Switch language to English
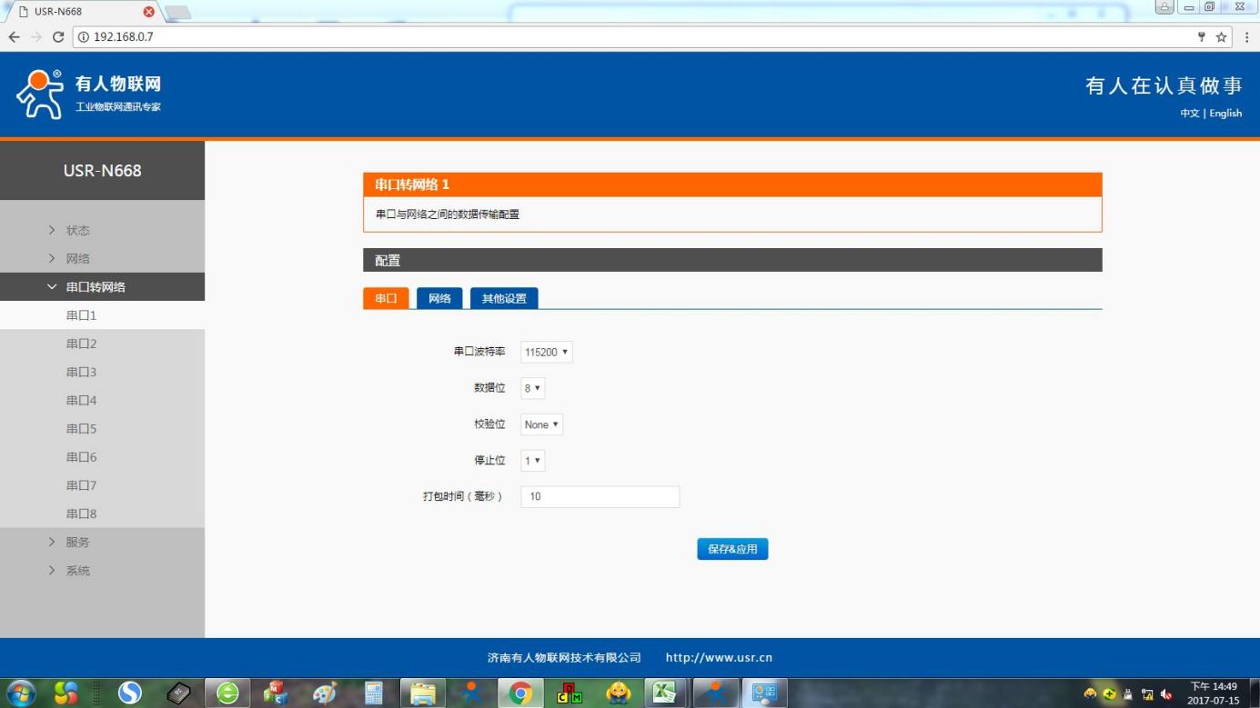The image size is (1260, 708). tap(1225, 114)
